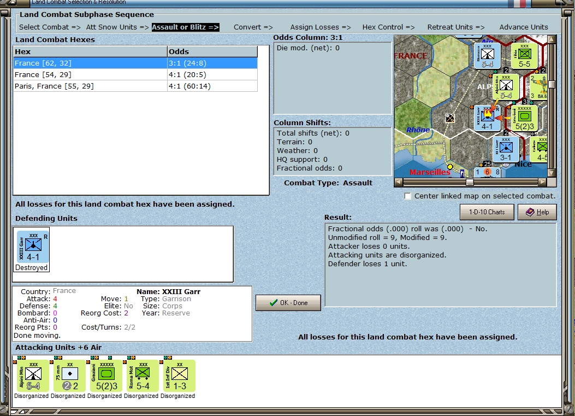The height and width of the screenshot is (416, 575).
Task: Click the Hex column header
Action: [x=90, y=51]
